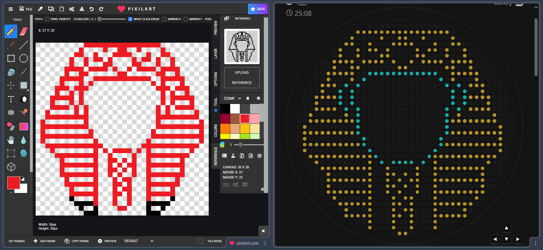Save the drawing with Save button
The width and height of the screenshot is (543, 250).
tap(258, 9)
